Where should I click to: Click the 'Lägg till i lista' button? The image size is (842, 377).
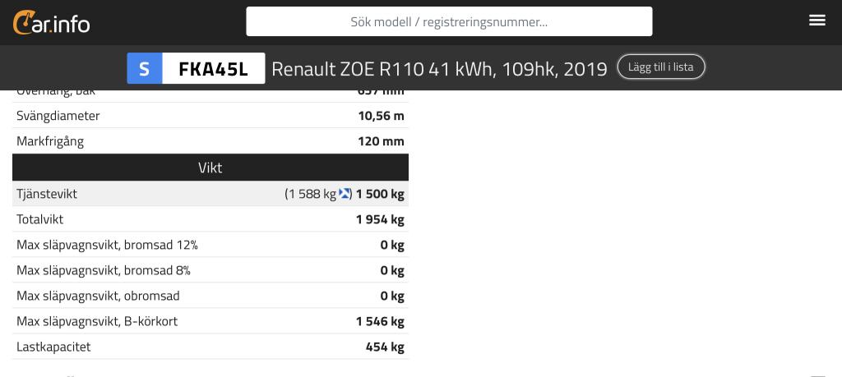point(660,67)
